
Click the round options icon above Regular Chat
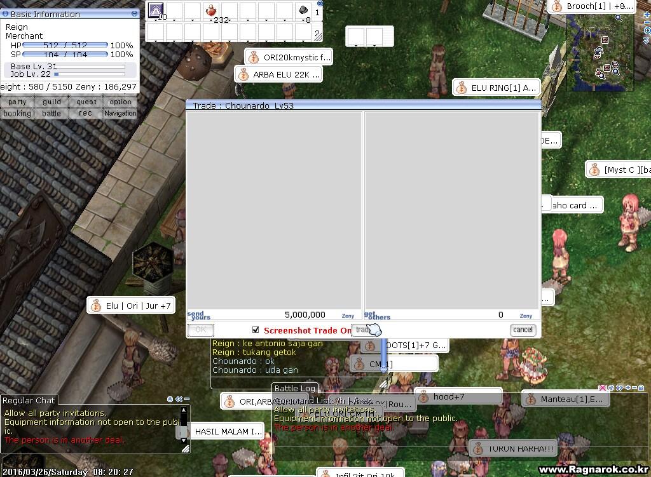(x=170, y=399)
